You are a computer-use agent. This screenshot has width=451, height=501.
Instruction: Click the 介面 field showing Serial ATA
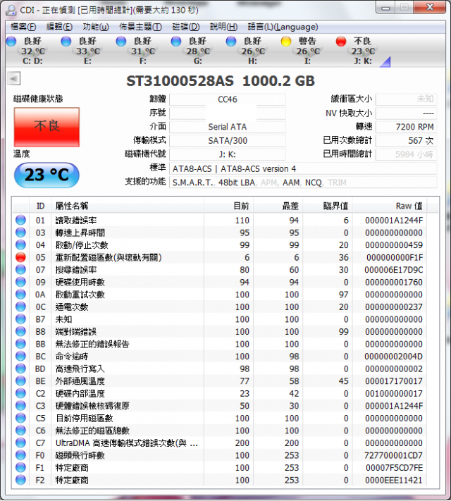[x=227, y=127]
